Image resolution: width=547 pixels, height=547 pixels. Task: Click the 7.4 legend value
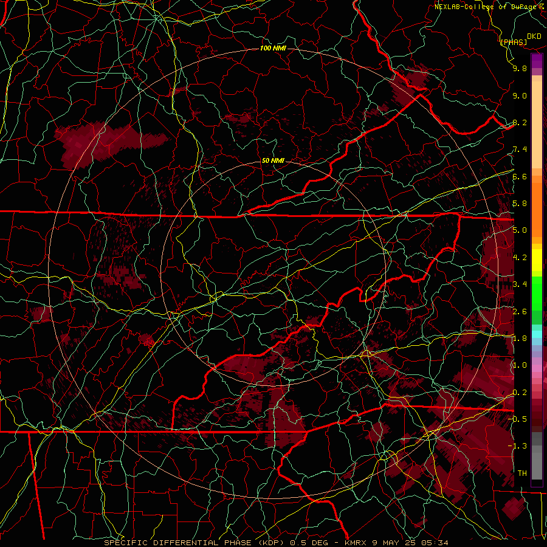pos(520,150)
